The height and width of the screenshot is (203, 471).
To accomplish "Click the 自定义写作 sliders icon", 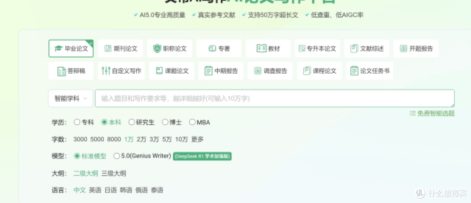I will click(106, 71).
